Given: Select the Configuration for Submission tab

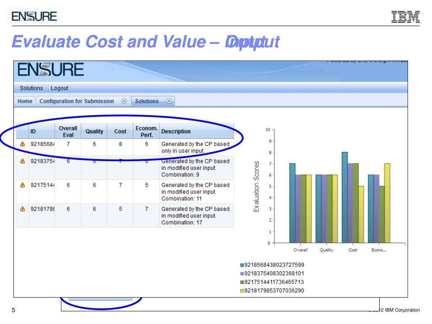Looking at the screenshot, I should click(x=77, y=101).
